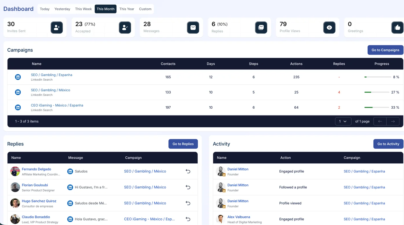Viewport: 404px width, 225px height.
Task: Click reply arrow for Florian Gouloubi
Action: coord(188,187)
